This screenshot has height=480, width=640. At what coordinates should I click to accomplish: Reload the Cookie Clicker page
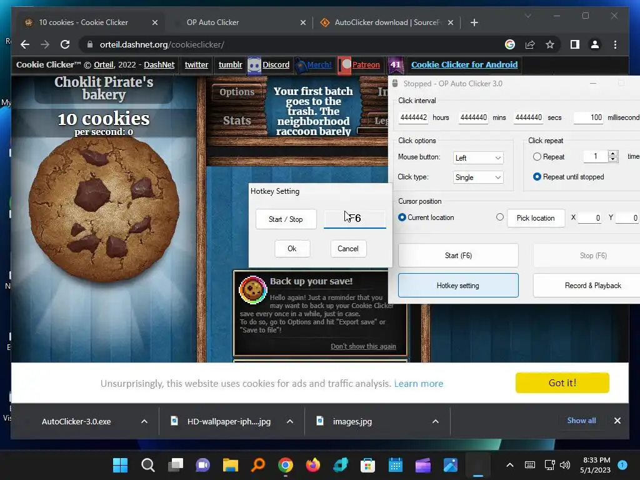click(65, 44)
